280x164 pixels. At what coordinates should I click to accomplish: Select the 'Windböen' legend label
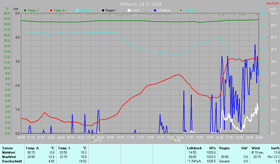coord(164,10)
